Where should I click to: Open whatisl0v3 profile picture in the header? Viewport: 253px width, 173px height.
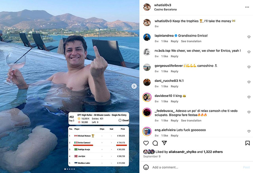pyautogui.click(x=147, y=7)
